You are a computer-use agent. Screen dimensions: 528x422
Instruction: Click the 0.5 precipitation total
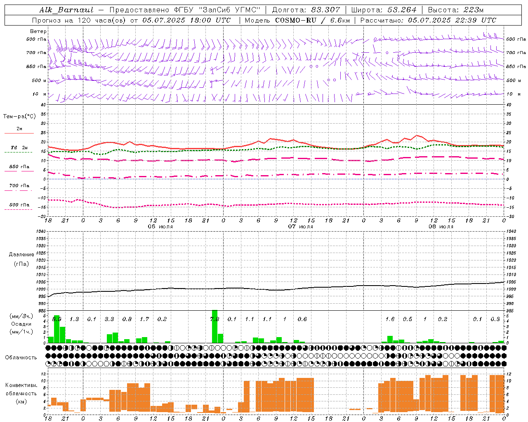(x=407, y=319)
